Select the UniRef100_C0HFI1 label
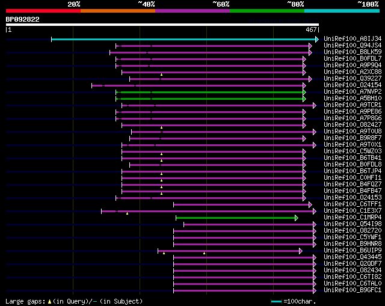 [353, 178]
